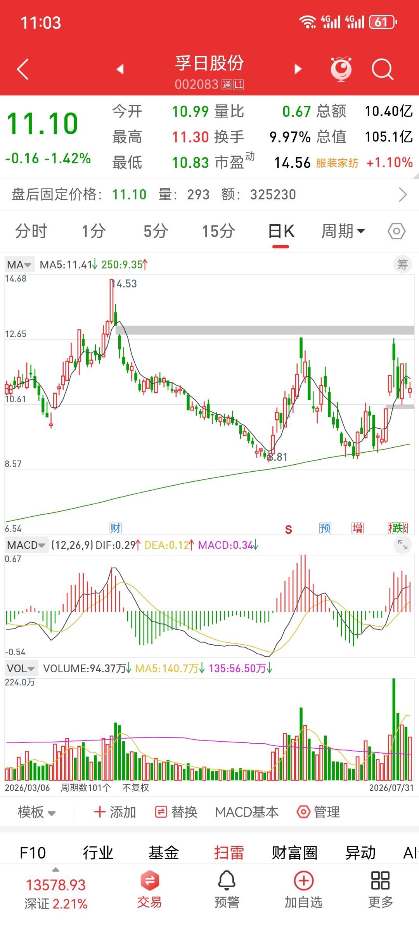Open chart settings hexagon icon
The image size is (419, 931).
(396, 232)
